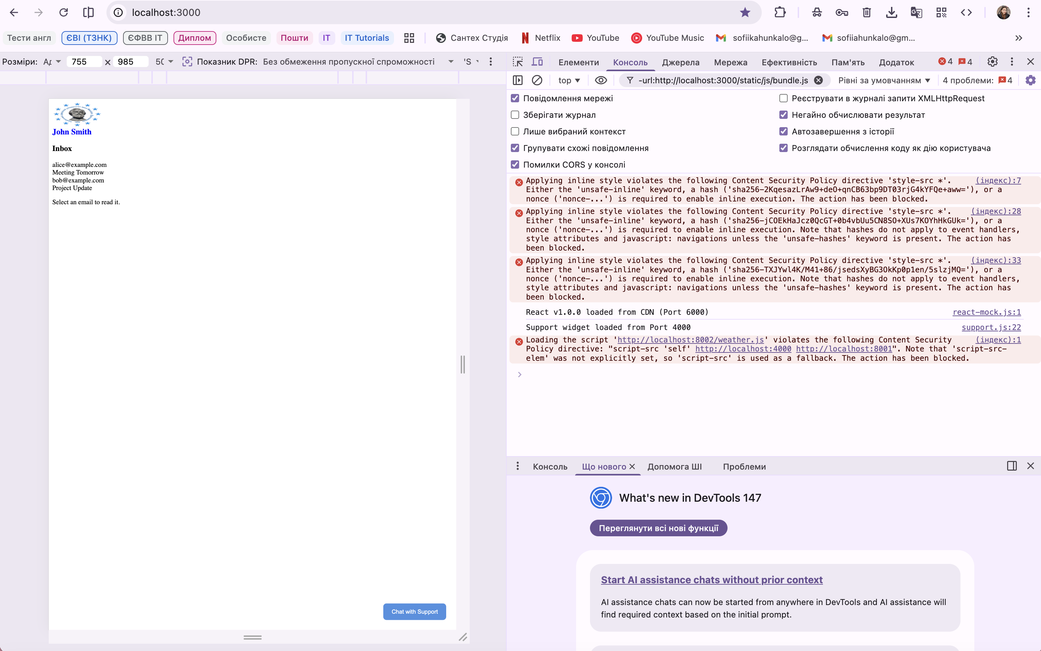The image size is (1041, 651).
Task: Expand the console prompt chevron
Action: tap(520, 375)
